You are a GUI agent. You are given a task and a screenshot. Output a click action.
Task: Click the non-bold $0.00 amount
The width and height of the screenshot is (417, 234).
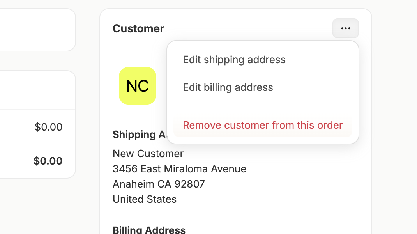(x=48, y=127)
